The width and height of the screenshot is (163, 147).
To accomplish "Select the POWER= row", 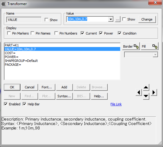I will [62, 57].
